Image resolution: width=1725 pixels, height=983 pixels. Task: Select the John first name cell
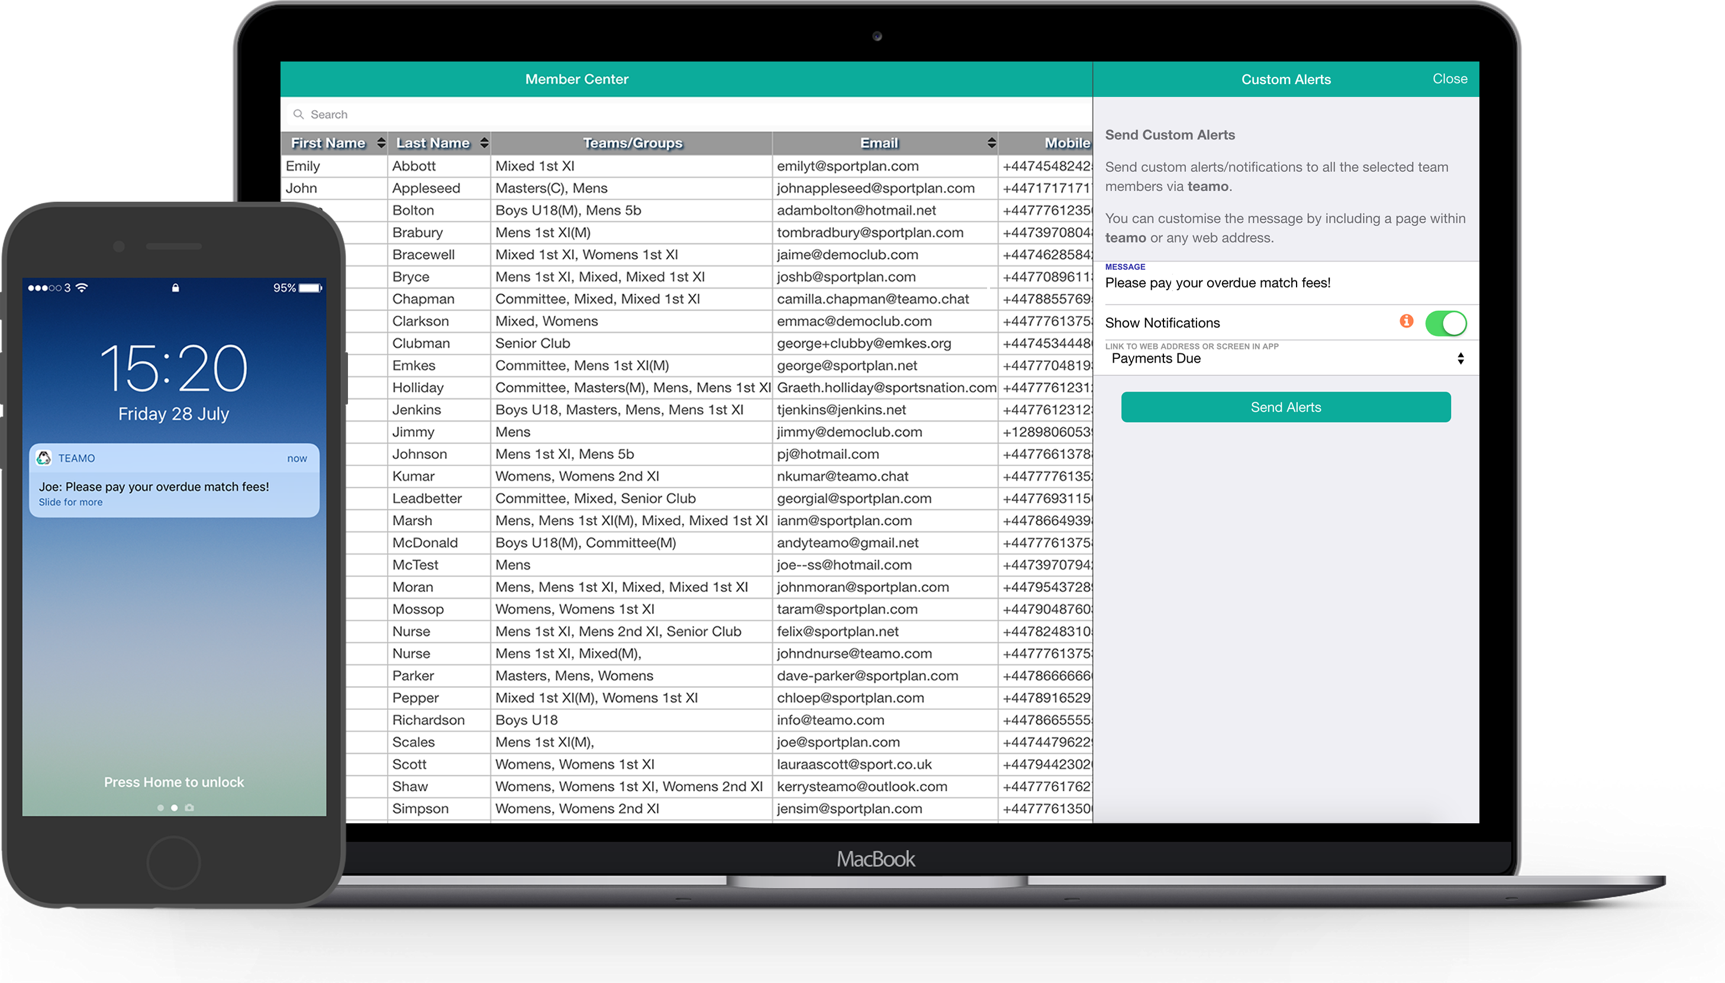coord(334,188)
